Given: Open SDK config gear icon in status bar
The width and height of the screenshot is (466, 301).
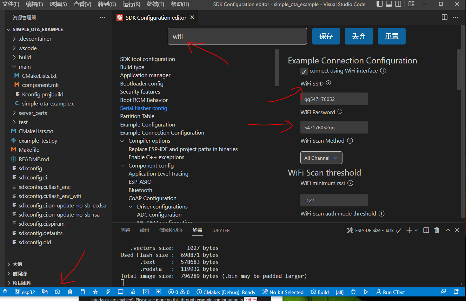Looking at the screenshot, I should coord(57,292).
